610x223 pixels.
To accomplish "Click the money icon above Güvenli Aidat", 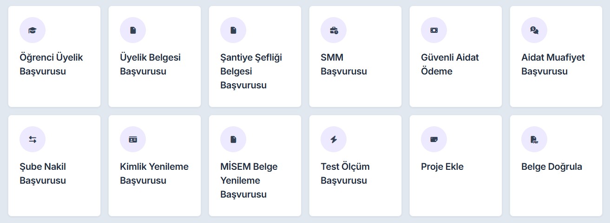I will click(434, 30).
